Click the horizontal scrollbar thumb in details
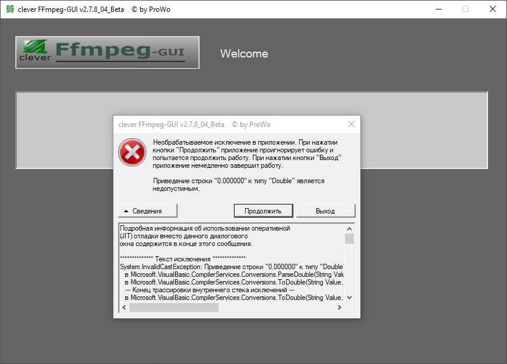 [174, 308]
